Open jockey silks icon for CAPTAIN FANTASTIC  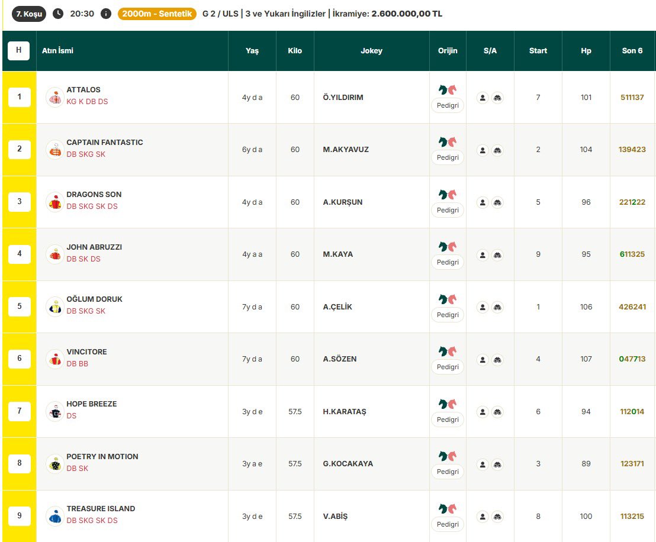(x=55, y=150)
